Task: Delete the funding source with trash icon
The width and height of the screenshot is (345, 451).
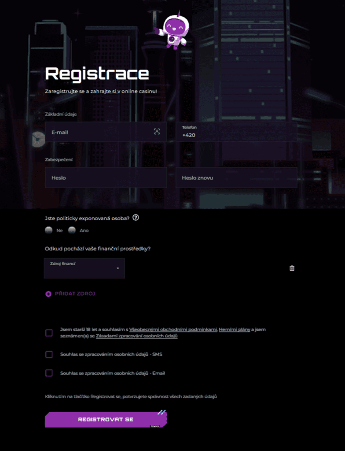Action: click(x=292, y=268)
